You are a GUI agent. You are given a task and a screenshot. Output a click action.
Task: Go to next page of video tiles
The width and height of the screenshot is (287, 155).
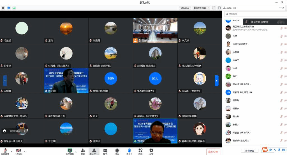click(216, 81)
